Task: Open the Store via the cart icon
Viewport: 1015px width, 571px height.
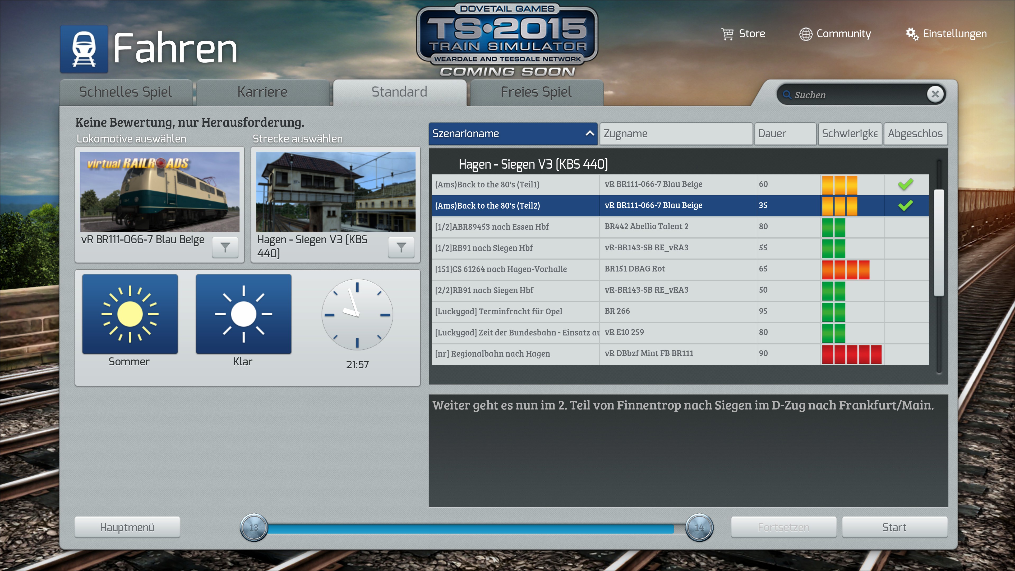Action: [x=727, y=34]
